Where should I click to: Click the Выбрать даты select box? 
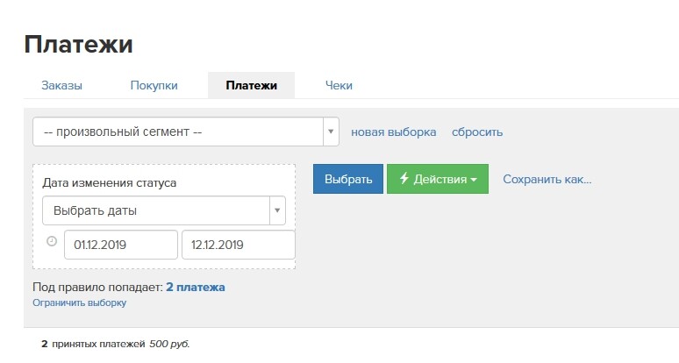(164, 210)
